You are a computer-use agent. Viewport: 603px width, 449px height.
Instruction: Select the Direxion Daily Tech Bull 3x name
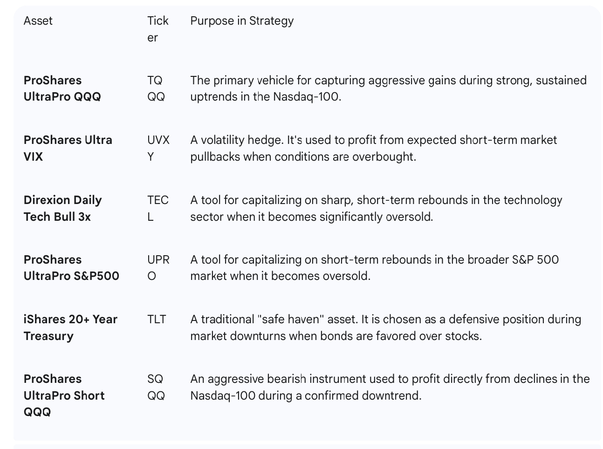tap(62, 208)
